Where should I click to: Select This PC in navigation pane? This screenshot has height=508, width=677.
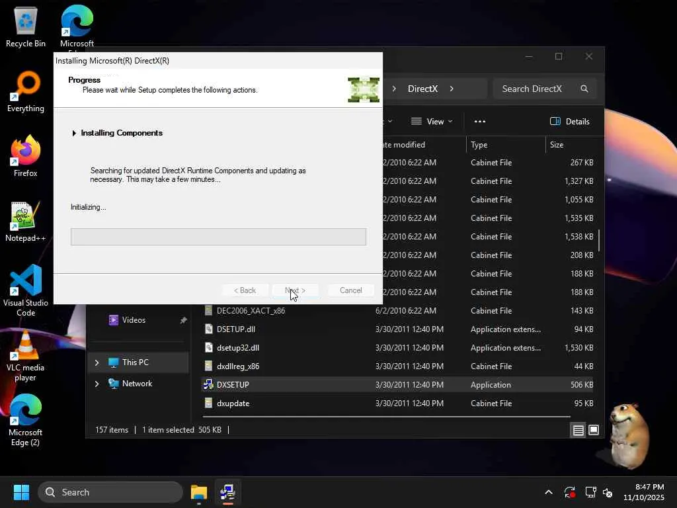(135, 362)
